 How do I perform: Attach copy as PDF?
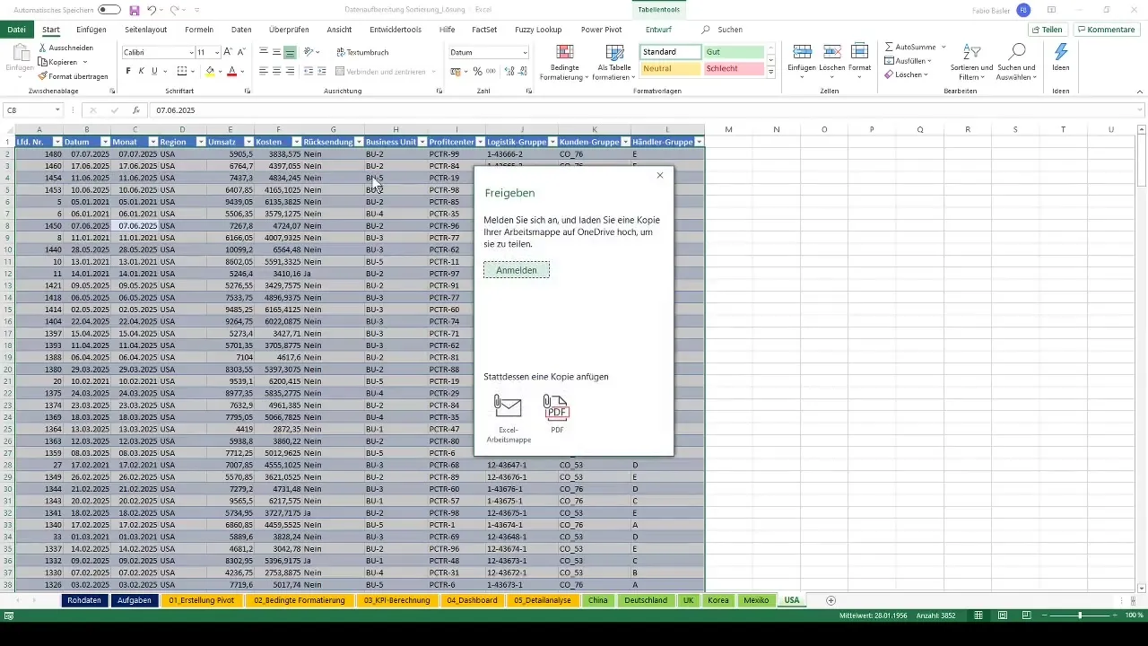(x=557, y=415)
